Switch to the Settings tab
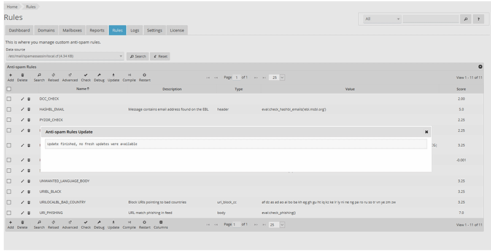491x251 pixels. pyautogui.click(x=155, y=30)
